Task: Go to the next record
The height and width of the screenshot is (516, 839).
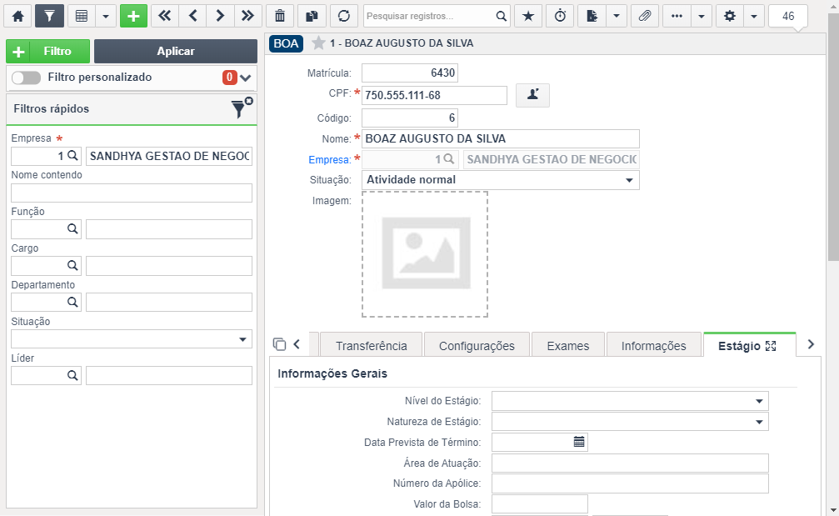Action: [220, 16]
